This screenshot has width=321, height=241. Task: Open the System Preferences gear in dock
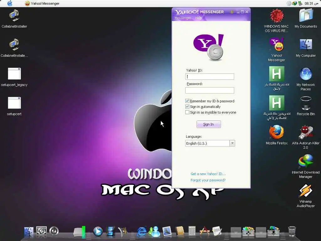[41, 231]
